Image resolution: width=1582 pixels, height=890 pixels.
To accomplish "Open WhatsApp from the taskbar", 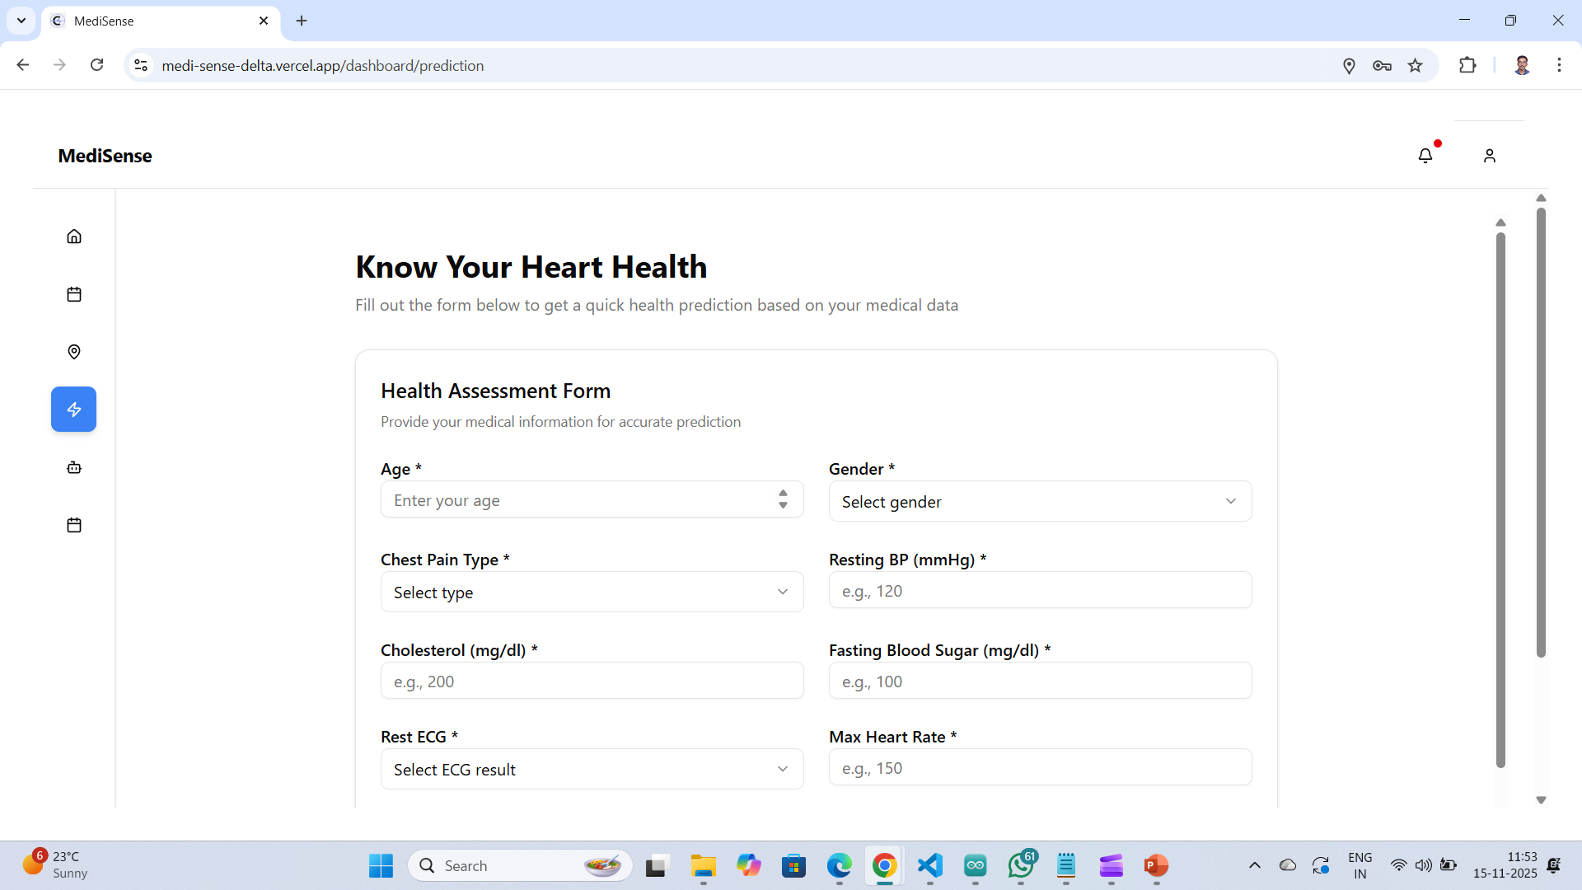I will [1020, 865].
